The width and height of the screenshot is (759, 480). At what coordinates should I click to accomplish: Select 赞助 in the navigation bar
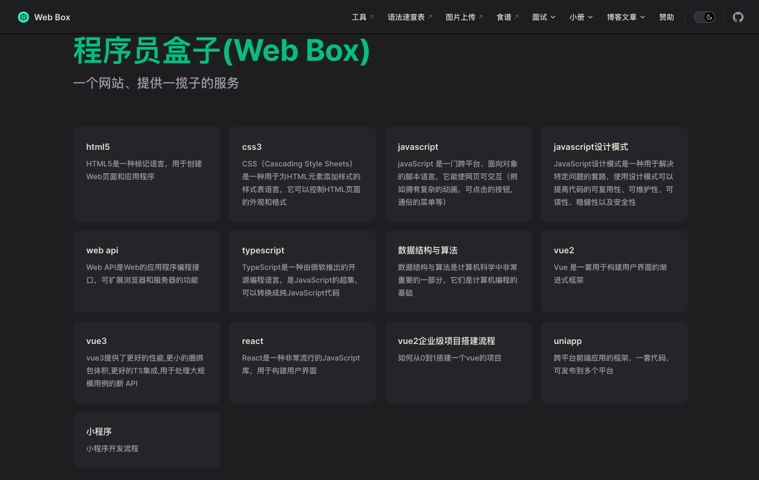(666, 17)
